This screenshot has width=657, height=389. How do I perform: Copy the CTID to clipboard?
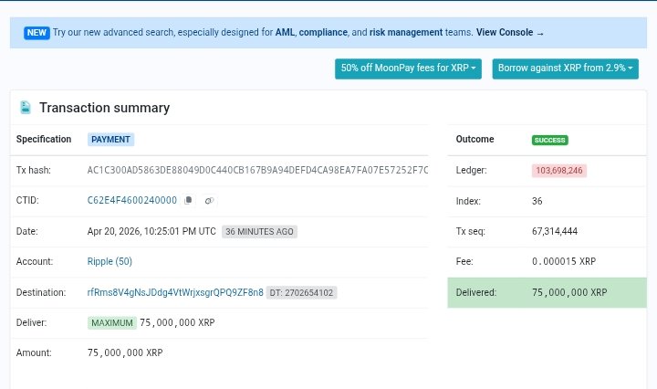click(188, 200)
